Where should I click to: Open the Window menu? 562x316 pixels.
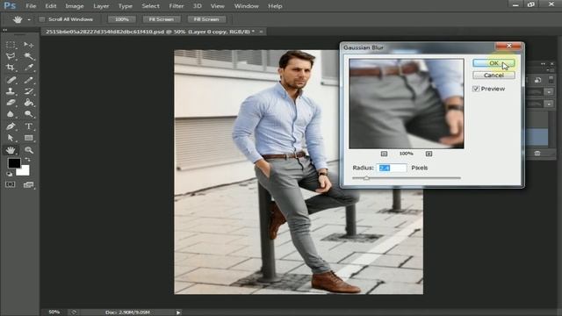click(x=246, y=6)
